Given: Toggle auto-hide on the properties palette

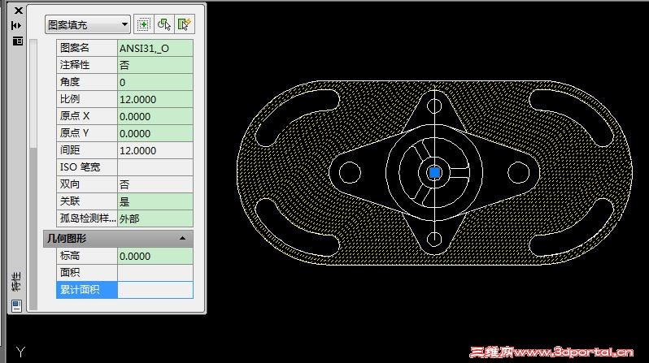Looking at the screenshot, I should pos(16,26).
